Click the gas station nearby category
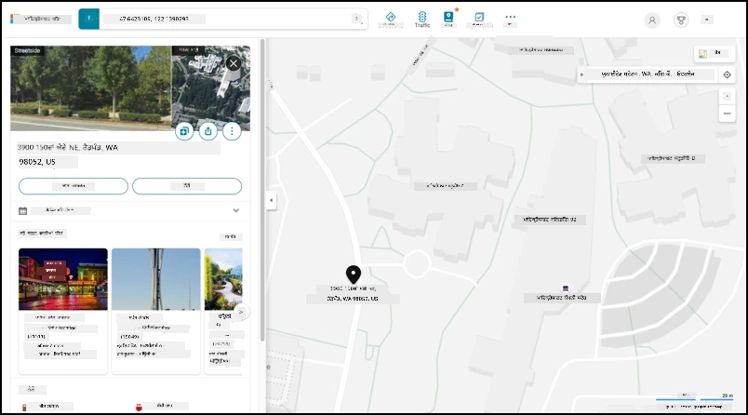748x415 pixels. tap(46, 407)
